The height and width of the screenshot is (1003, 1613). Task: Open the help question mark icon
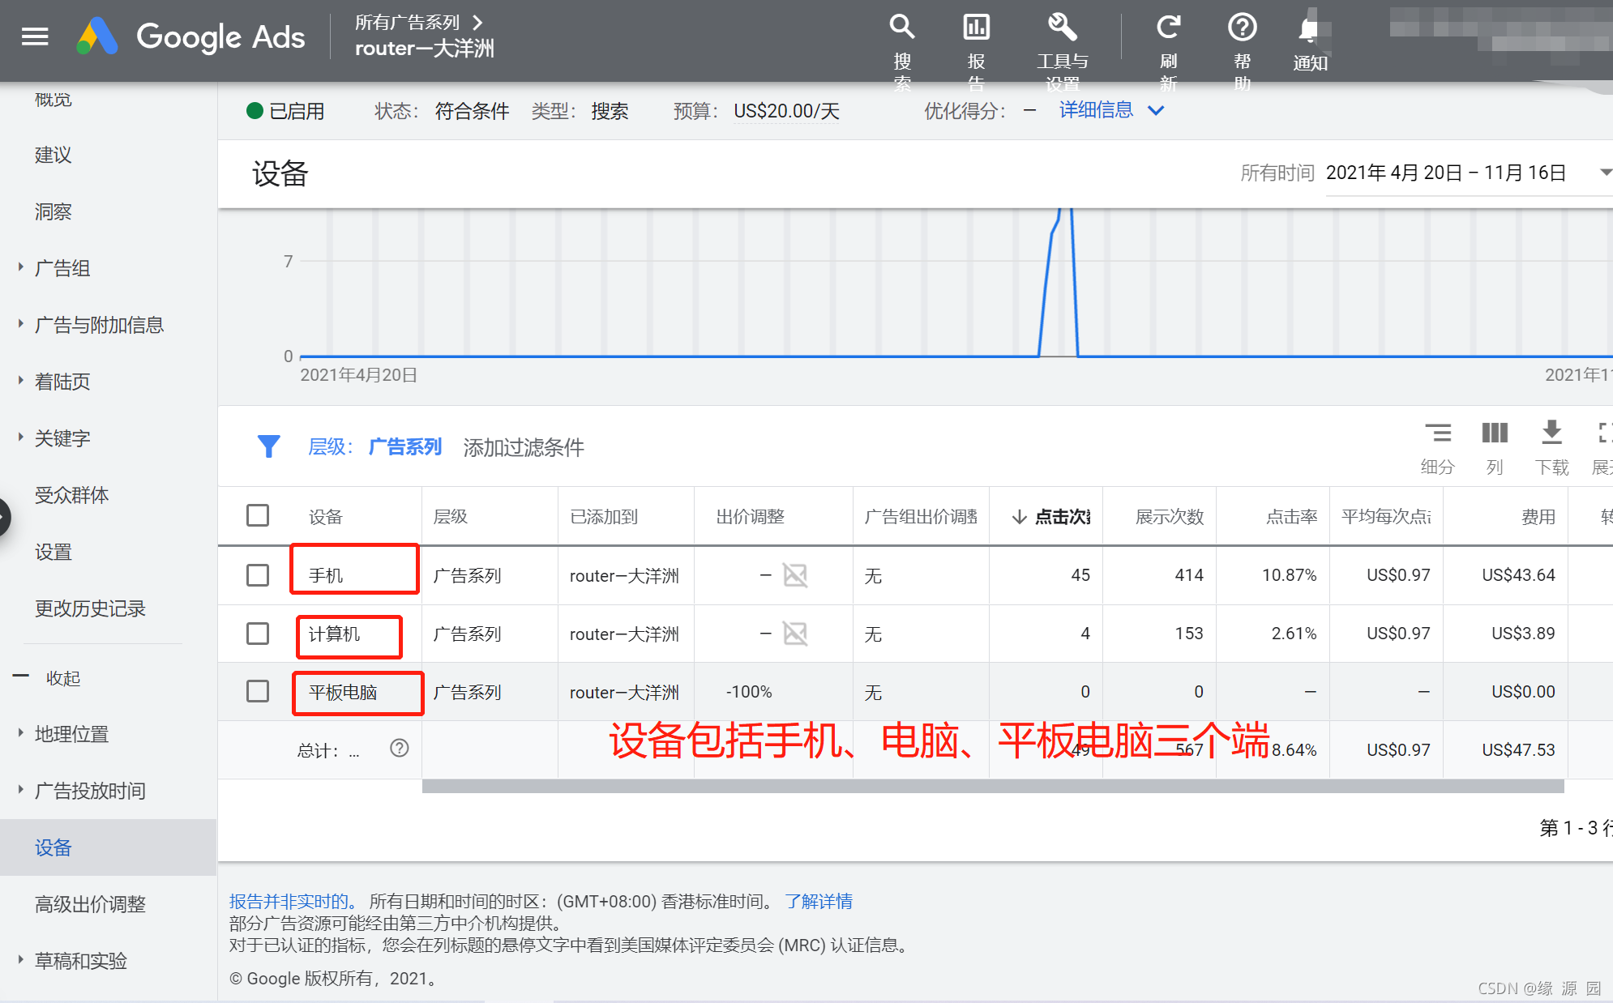click(x=1242, y=28)
